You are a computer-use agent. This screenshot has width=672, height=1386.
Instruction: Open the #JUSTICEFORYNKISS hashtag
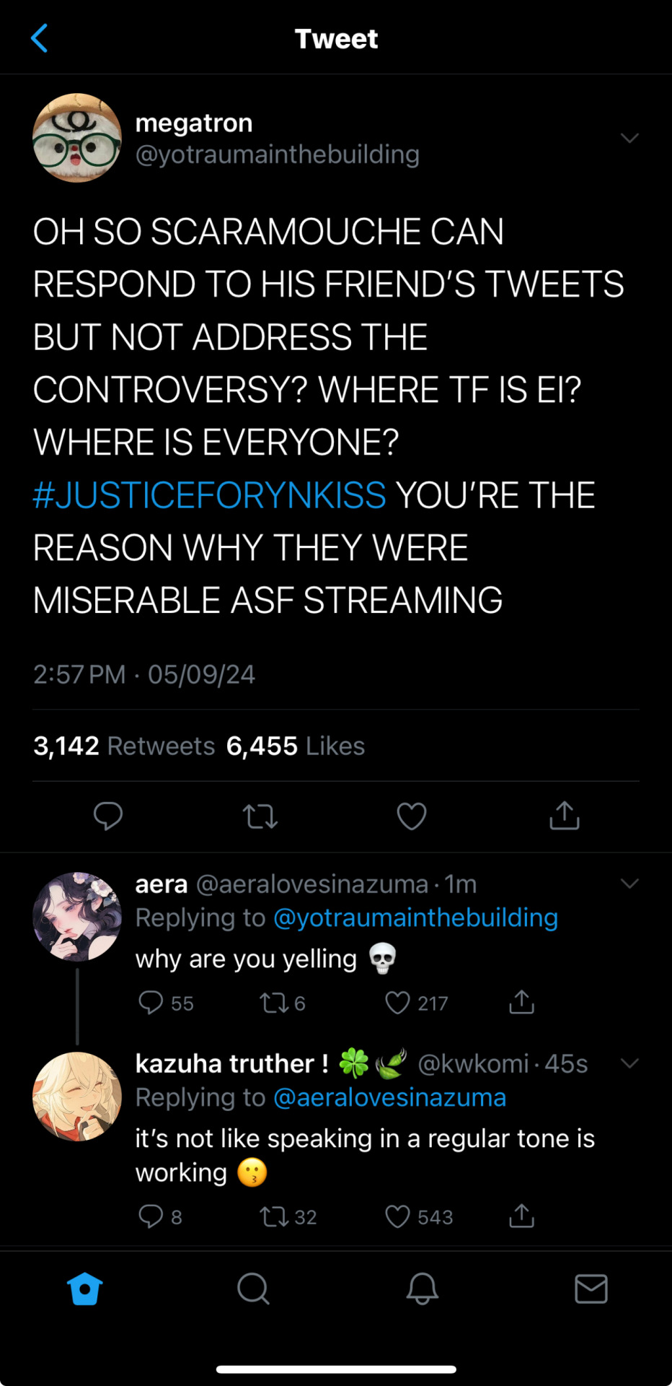click(x=210, y=495)
